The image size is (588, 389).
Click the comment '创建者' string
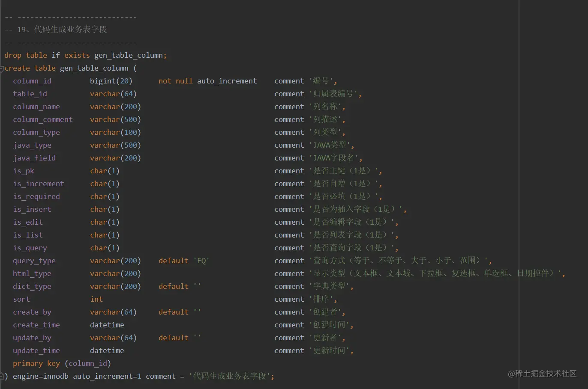click(x=326, y=312)
